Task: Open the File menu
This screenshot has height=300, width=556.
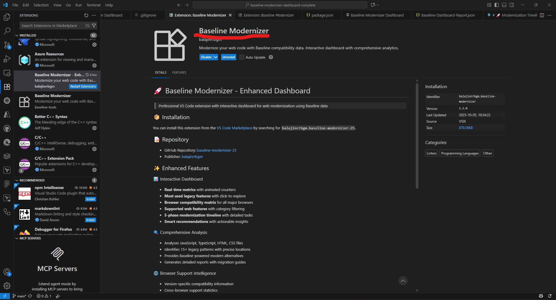Action: [x=15, y=5]
